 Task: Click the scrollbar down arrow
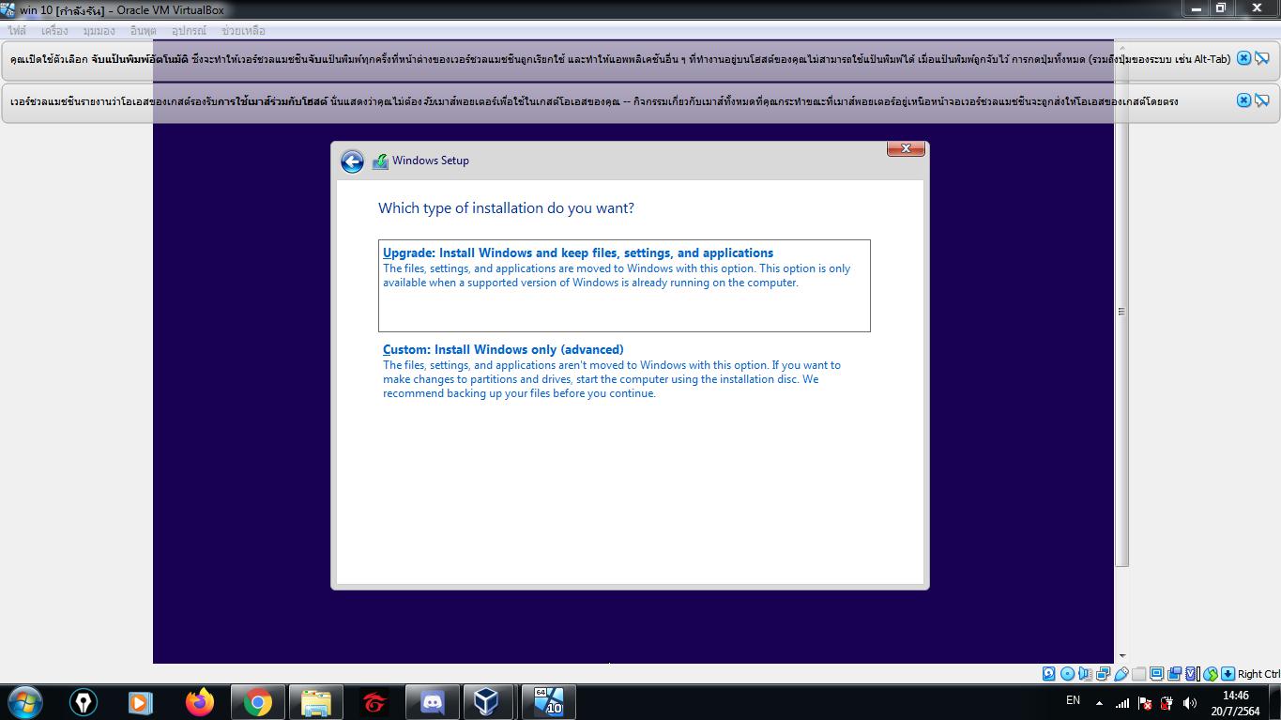tap(1121, 656)
